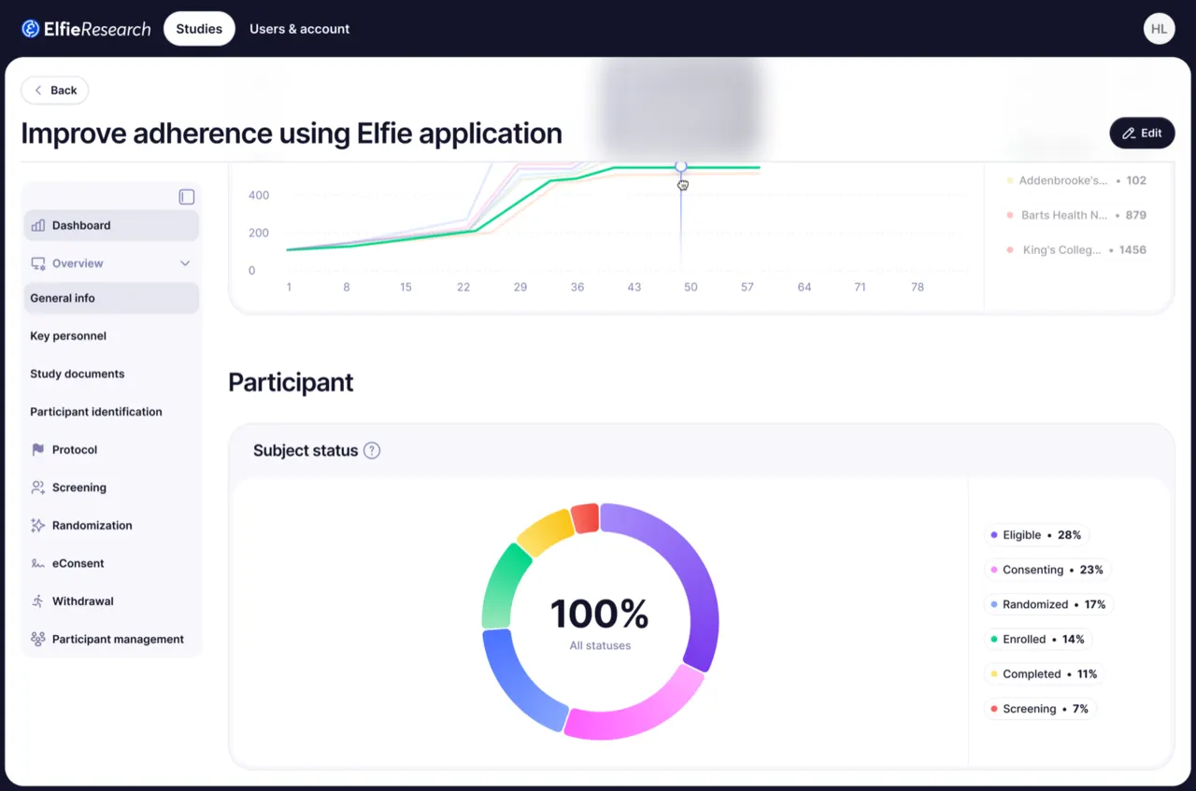Viewport: 1196px width, 791px height.
Task: Click the Edit study button
Action: click(1142, 133)
